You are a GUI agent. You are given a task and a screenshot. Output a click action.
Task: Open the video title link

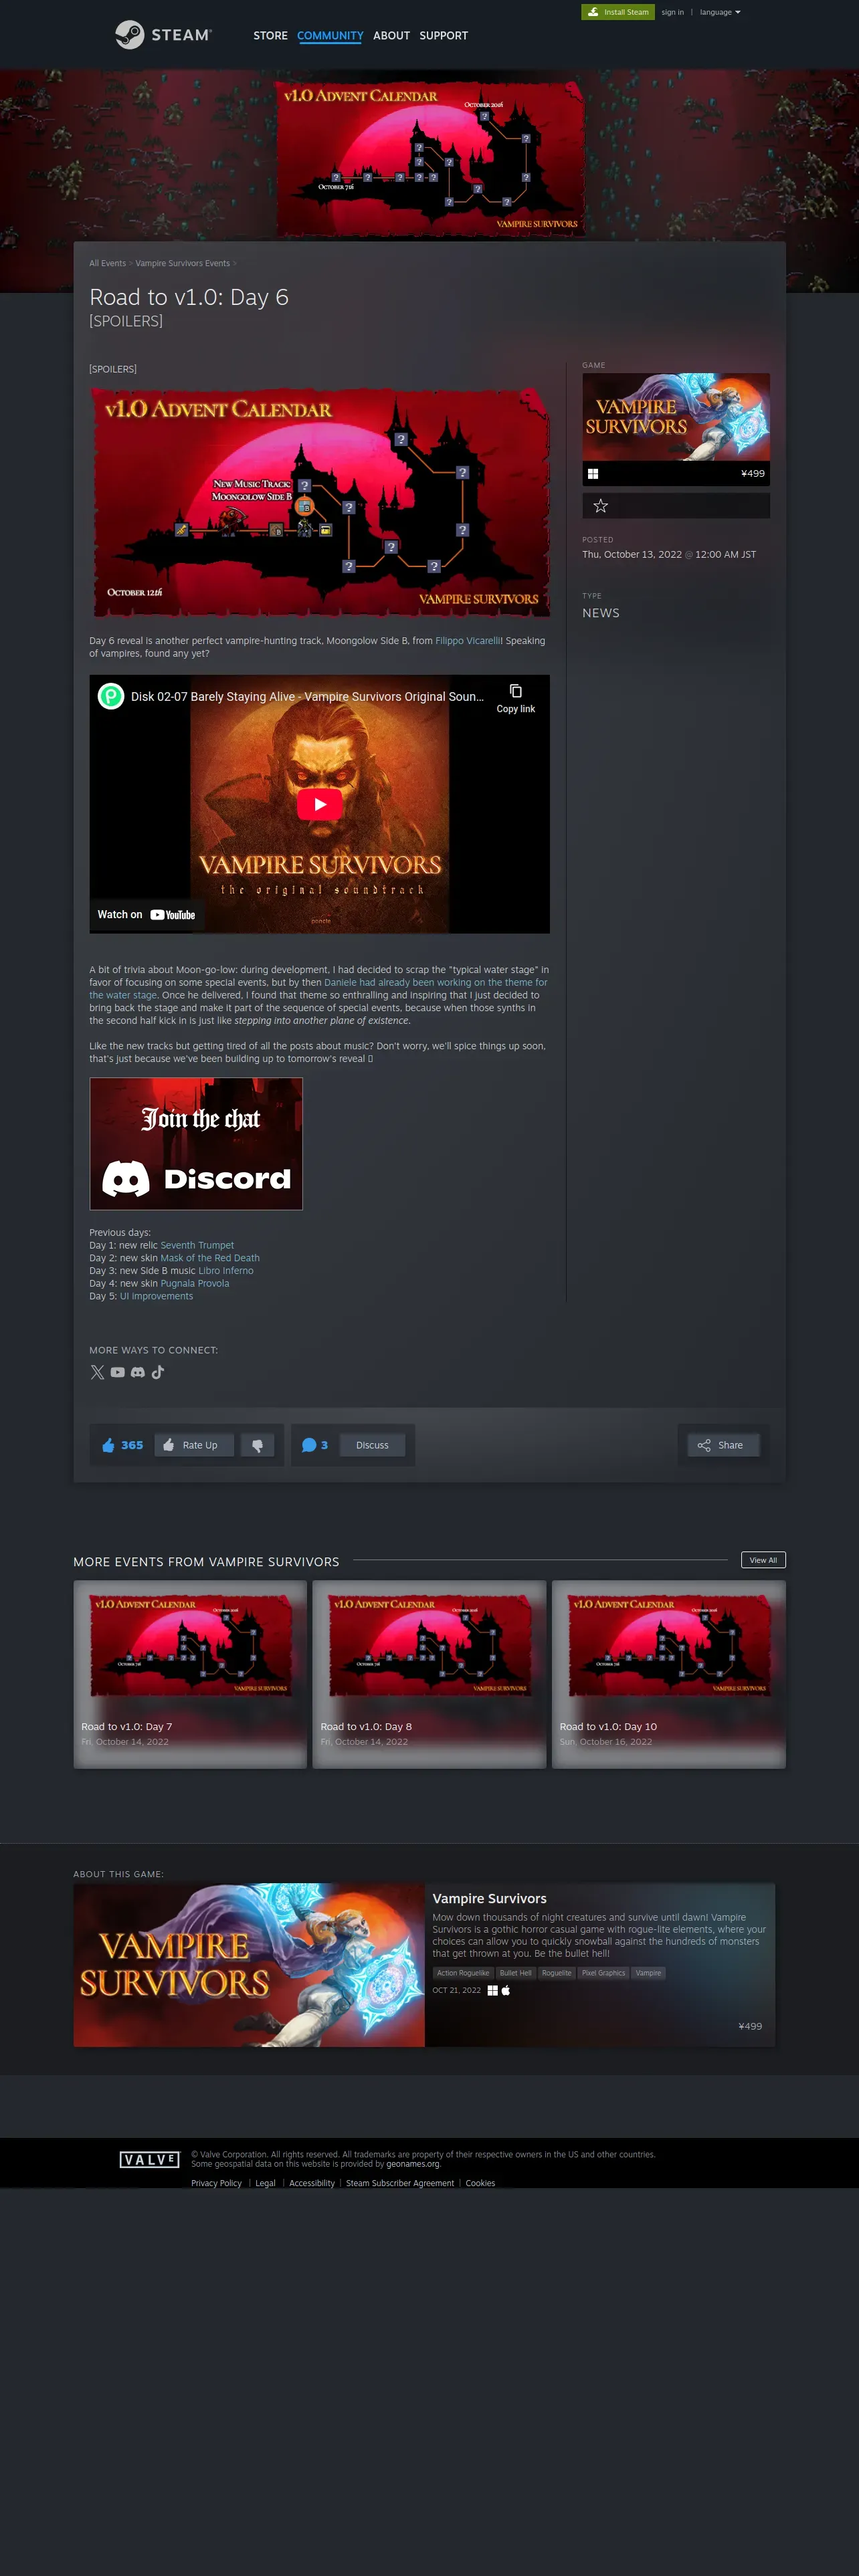(307, 697)
